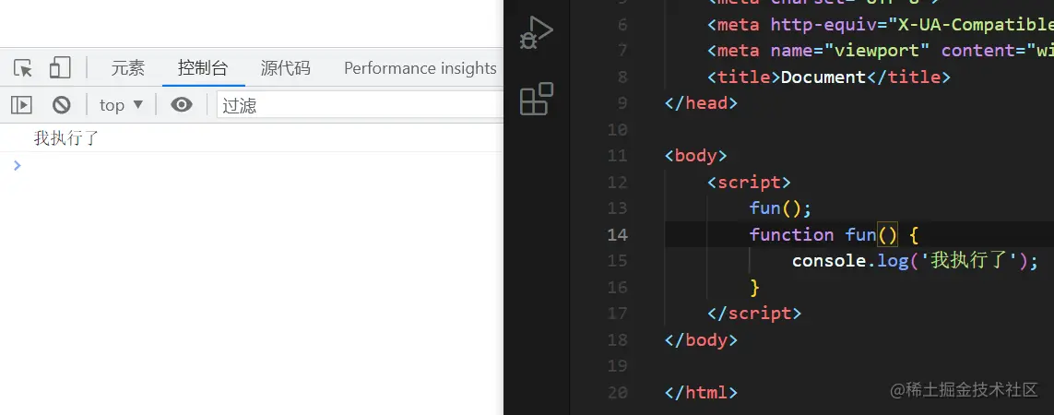Select the 控制台 tab
The width and height of the screenshot is (1054, 415).
203,68
